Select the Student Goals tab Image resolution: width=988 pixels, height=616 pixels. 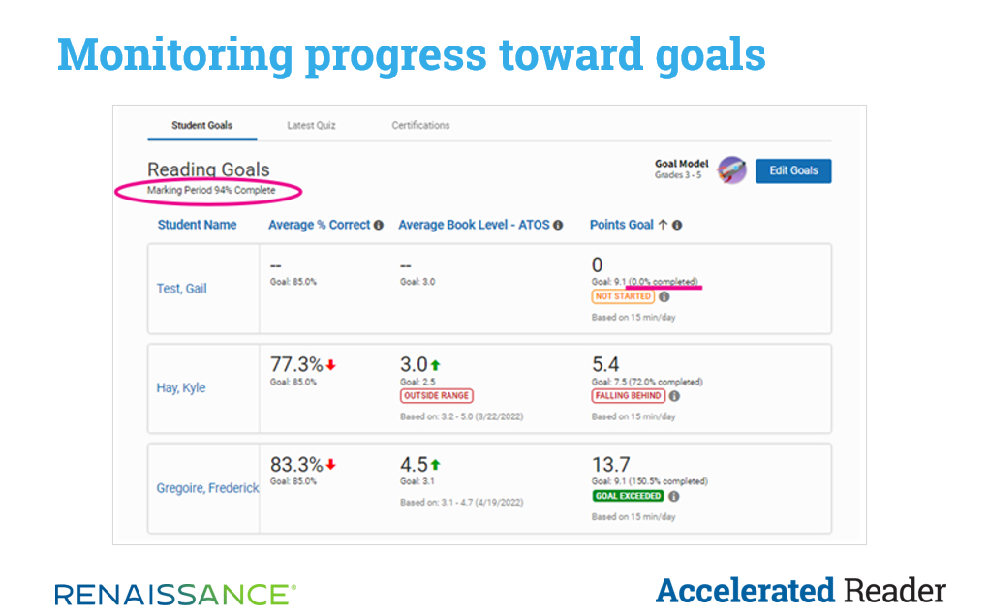[x=201, y=125]
